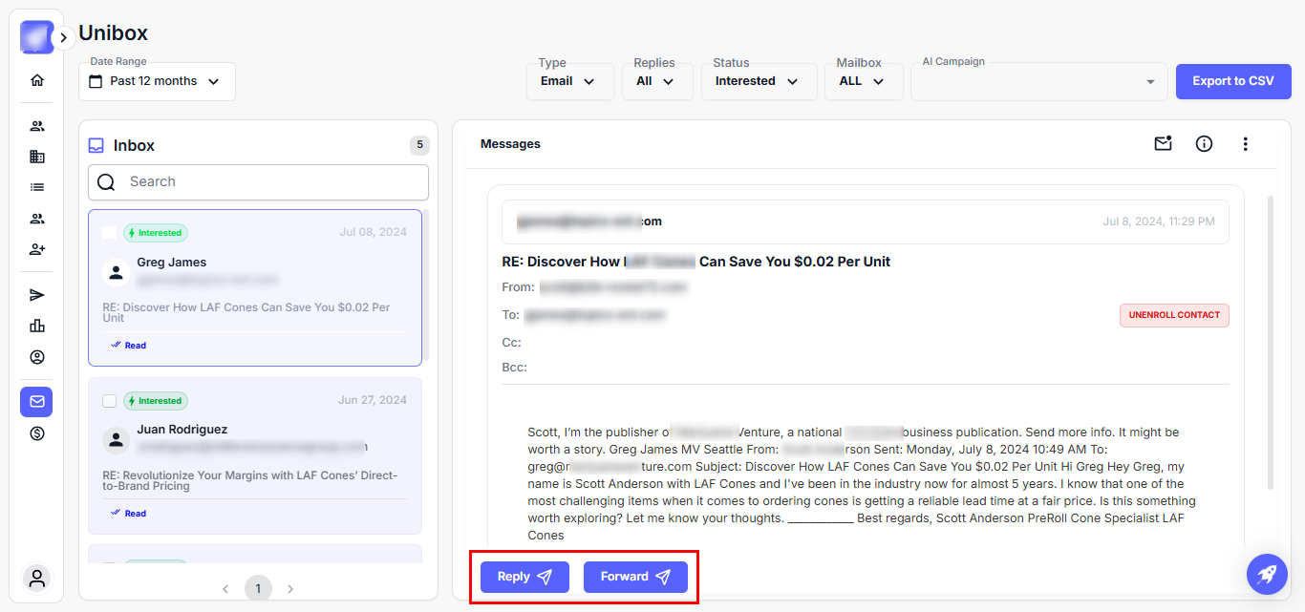Open the message info circle icon
Screen dimensions: 1305x612
coord(1204,144)
